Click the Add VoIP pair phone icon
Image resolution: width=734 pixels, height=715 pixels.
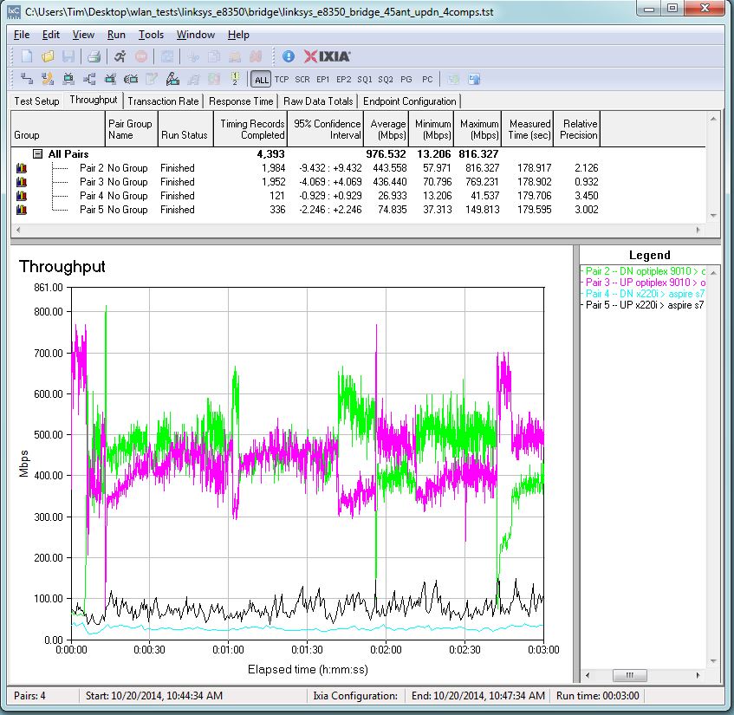[x=48, y=79]
